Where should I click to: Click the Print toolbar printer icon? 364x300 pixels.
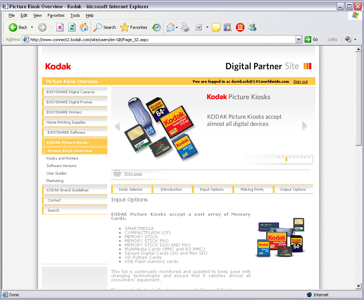coord(185,27)
